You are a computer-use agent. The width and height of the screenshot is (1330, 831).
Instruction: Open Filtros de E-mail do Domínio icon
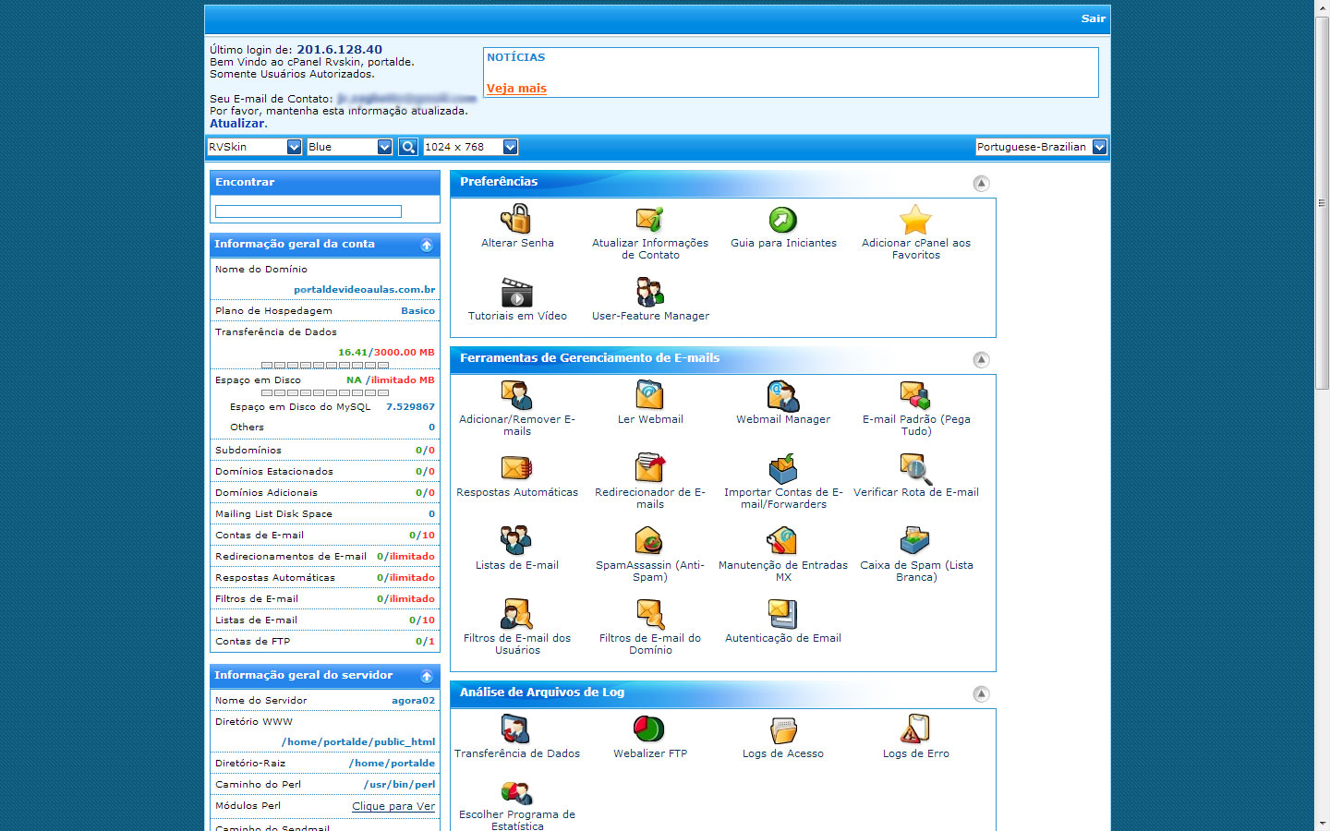pyautogui.click(x=650, y=614)
